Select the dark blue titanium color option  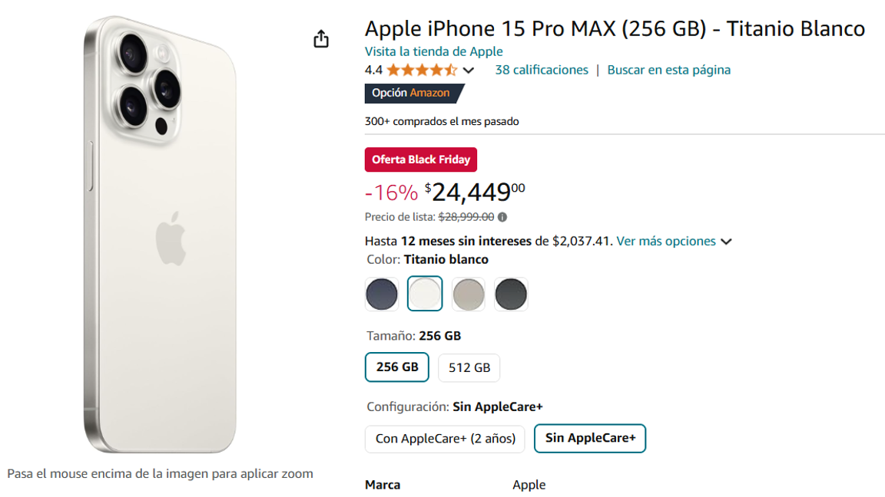point(381,294)
